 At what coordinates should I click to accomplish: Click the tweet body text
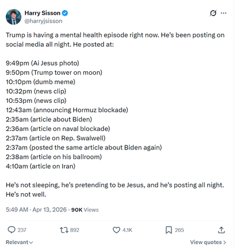[115, 114]
